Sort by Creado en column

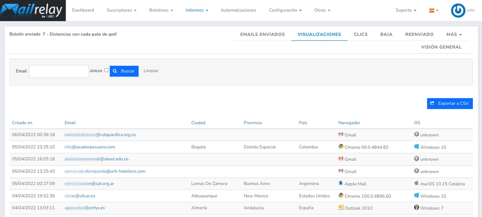[x=22, y=123]
